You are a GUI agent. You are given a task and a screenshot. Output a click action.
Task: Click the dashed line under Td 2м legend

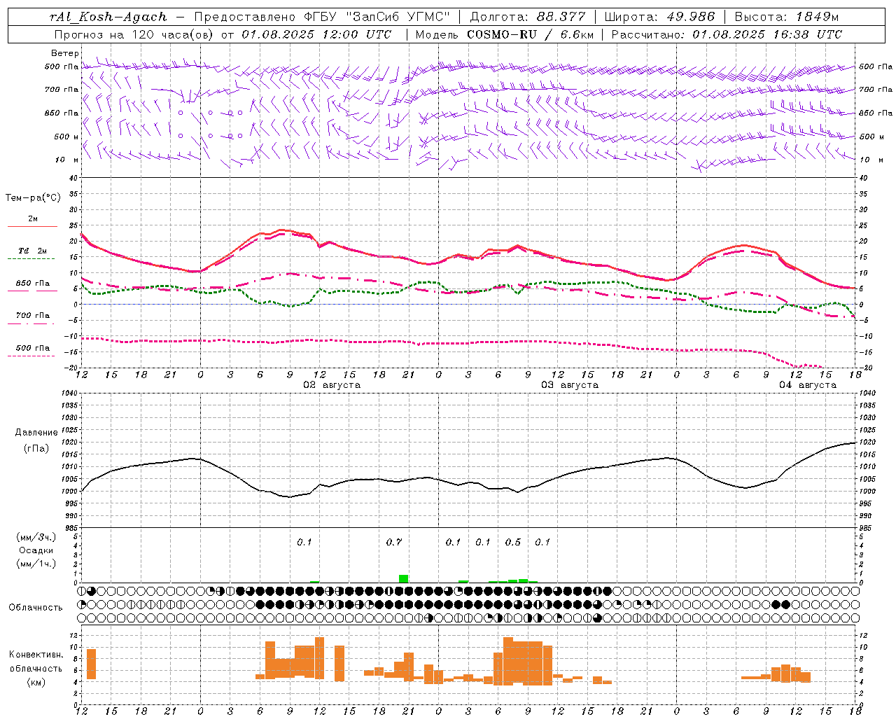point(31,259)
